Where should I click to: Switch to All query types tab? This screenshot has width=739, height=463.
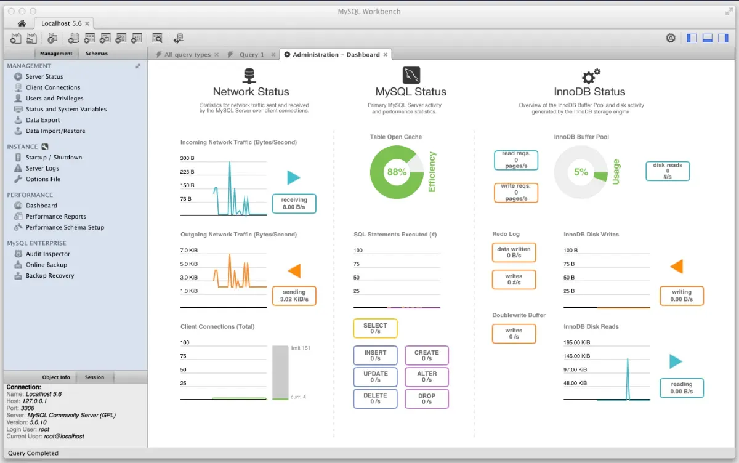coord(187,55)
